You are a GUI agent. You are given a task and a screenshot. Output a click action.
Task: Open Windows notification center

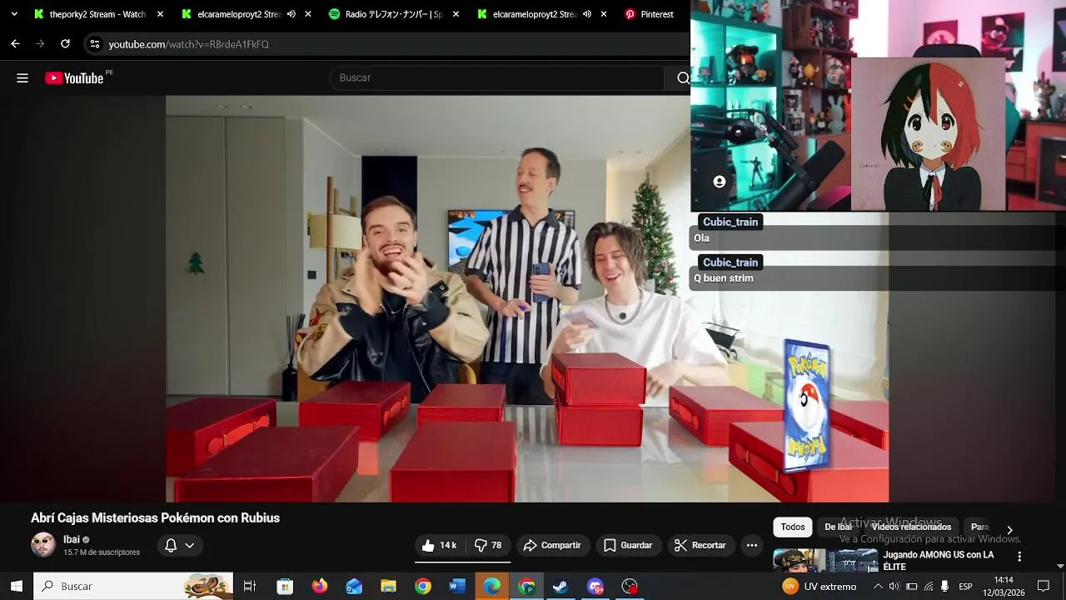pos(1044,587)
